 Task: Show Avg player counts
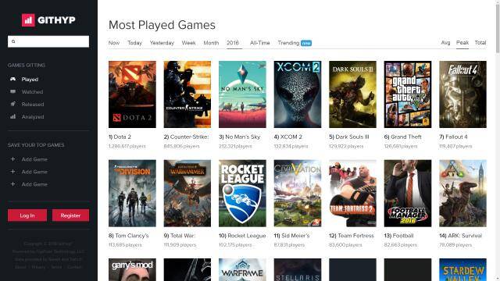tap(445, 43)
